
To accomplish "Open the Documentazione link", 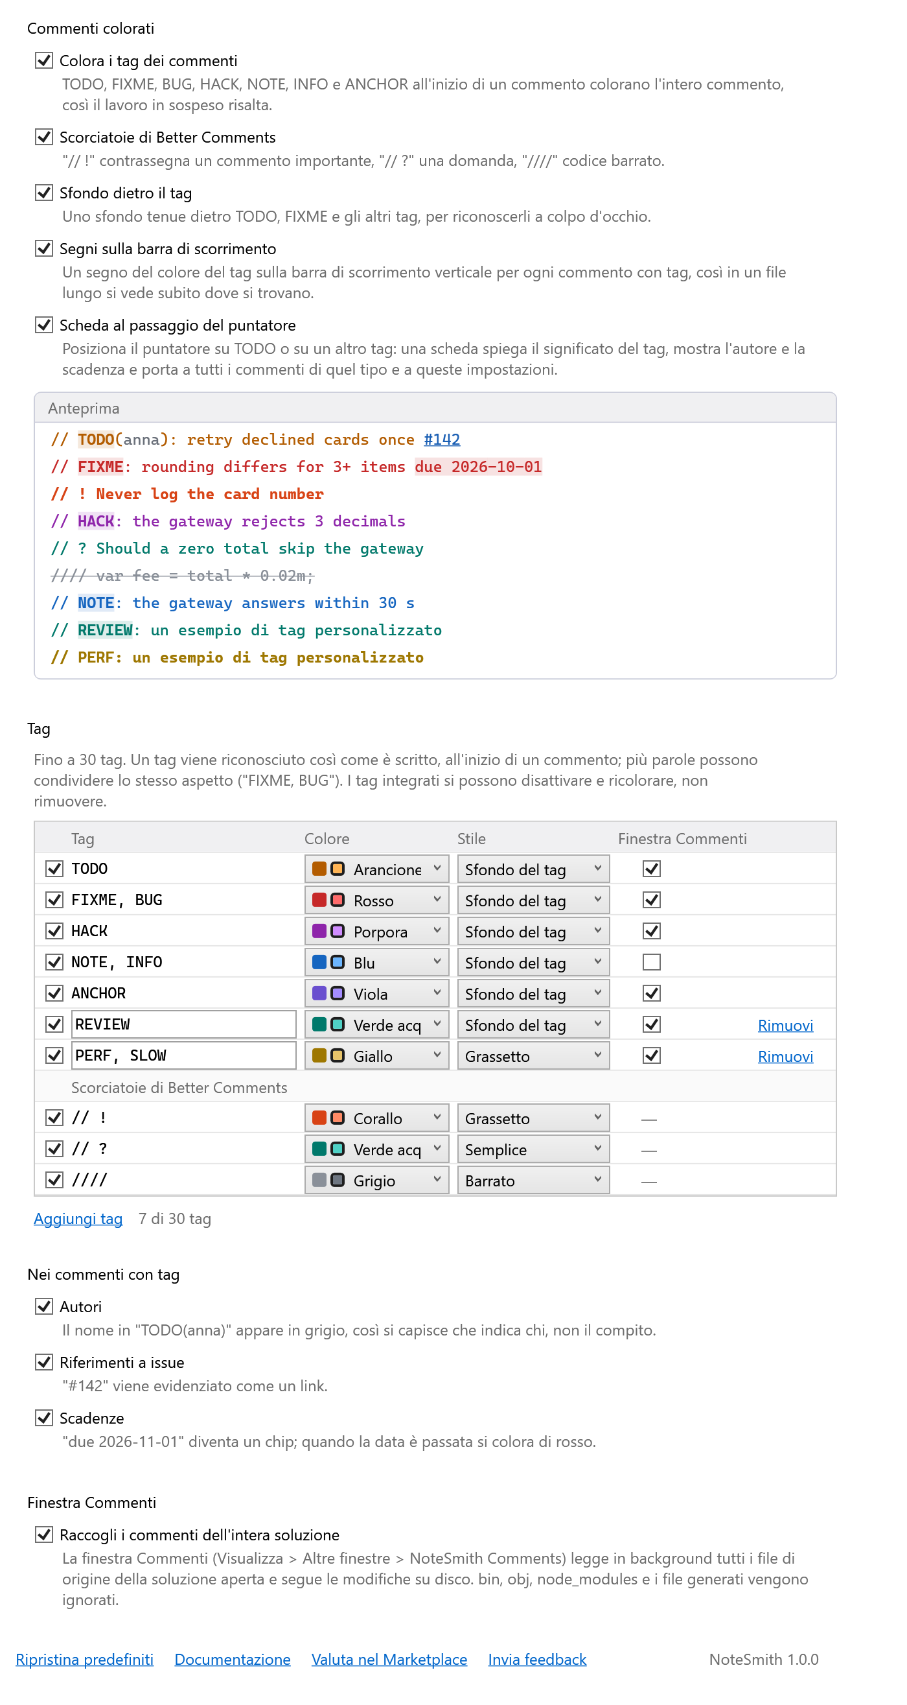I will [232, 1659].
